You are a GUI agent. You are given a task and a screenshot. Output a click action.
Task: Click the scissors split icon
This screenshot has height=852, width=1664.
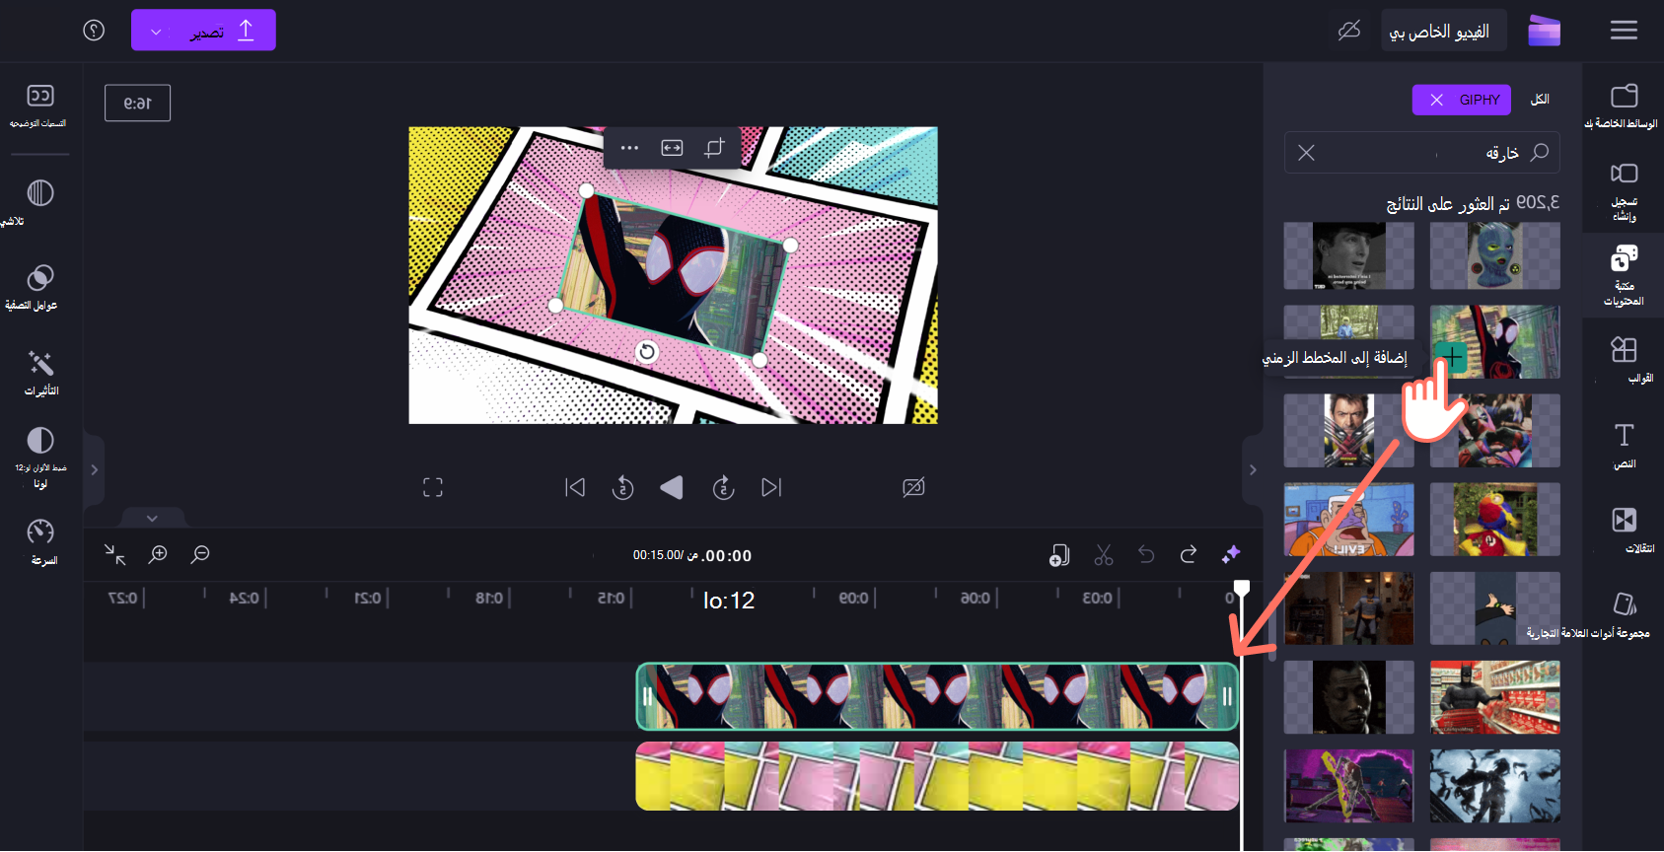[x=1104, y=555]
